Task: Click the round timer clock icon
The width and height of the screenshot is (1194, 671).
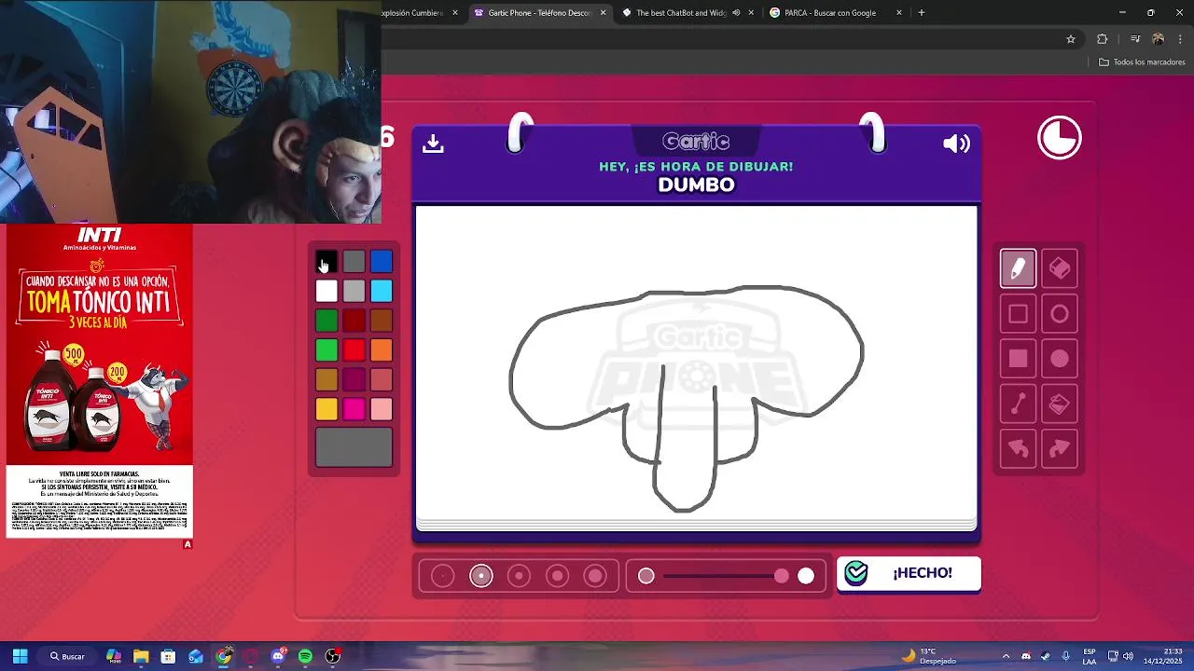Action: pyautogui.click(x=1060, y=138)
